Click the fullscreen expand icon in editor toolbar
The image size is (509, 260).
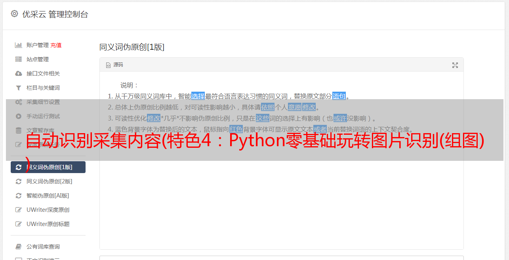coord(455,65)
